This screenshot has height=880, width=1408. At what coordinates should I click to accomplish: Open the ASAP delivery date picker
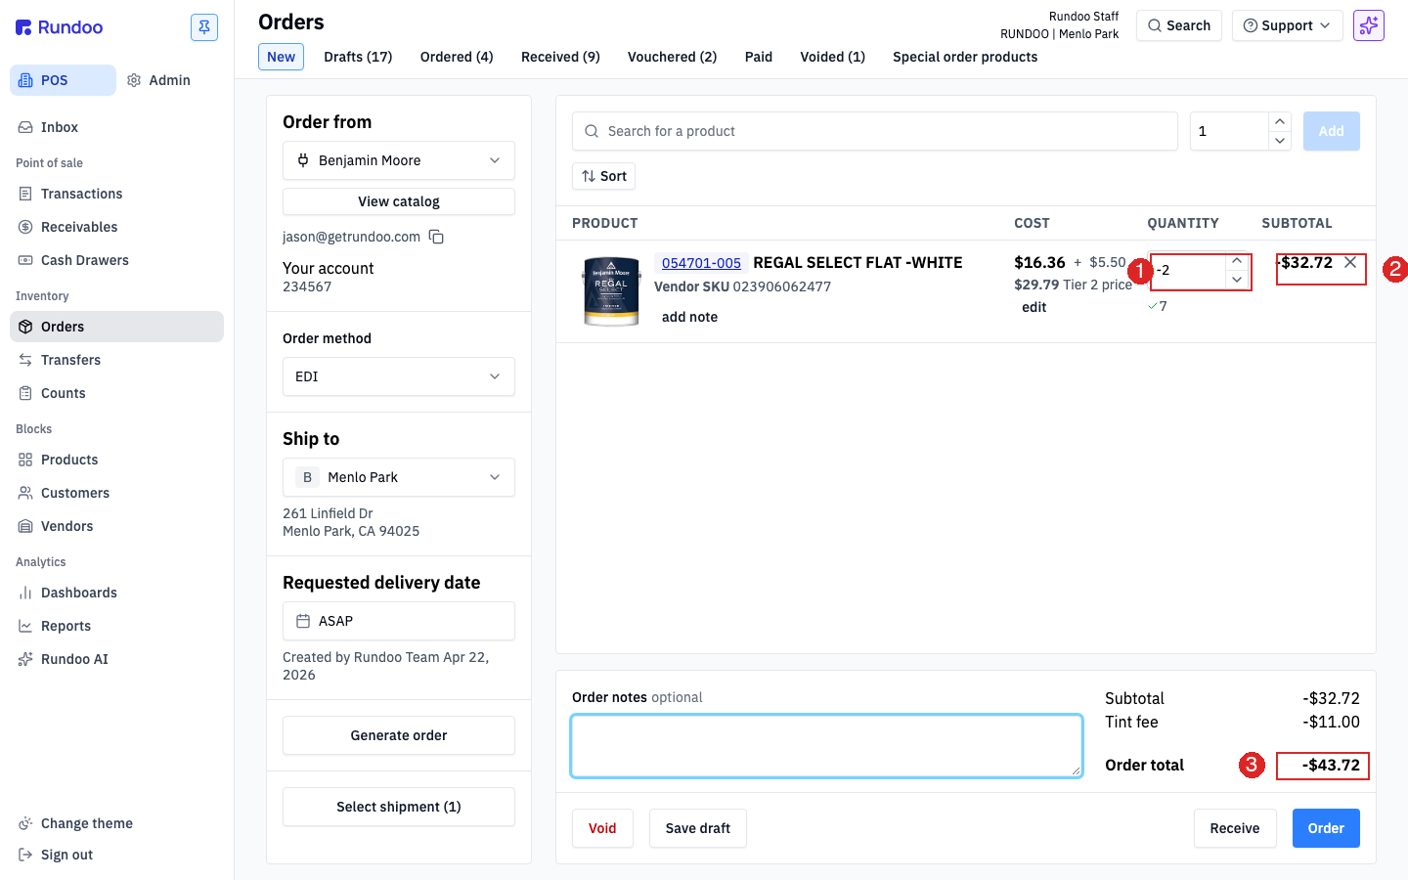[399, 621]
